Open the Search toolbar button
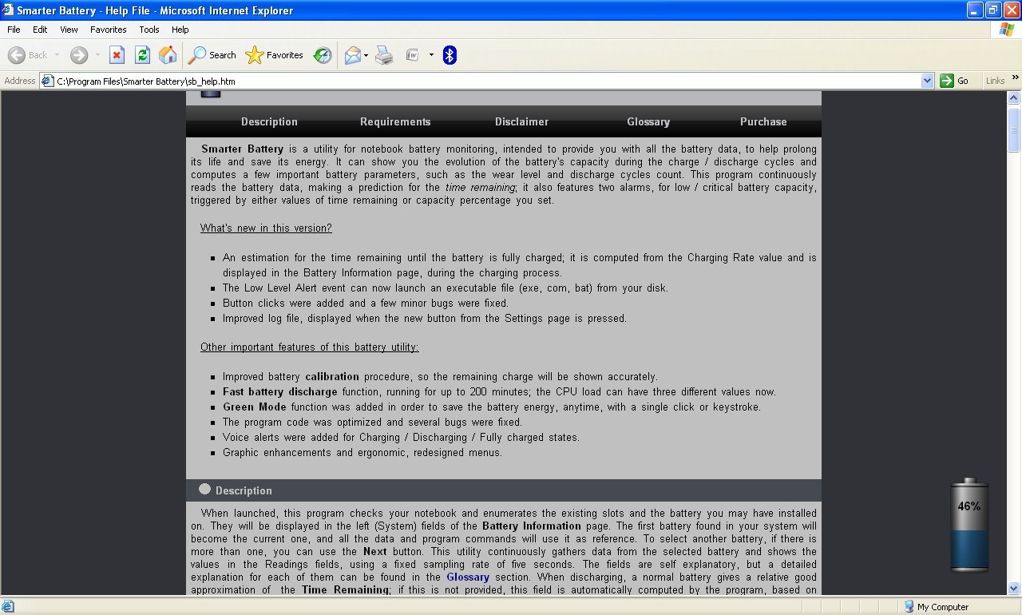 click(x=212, y=55)
